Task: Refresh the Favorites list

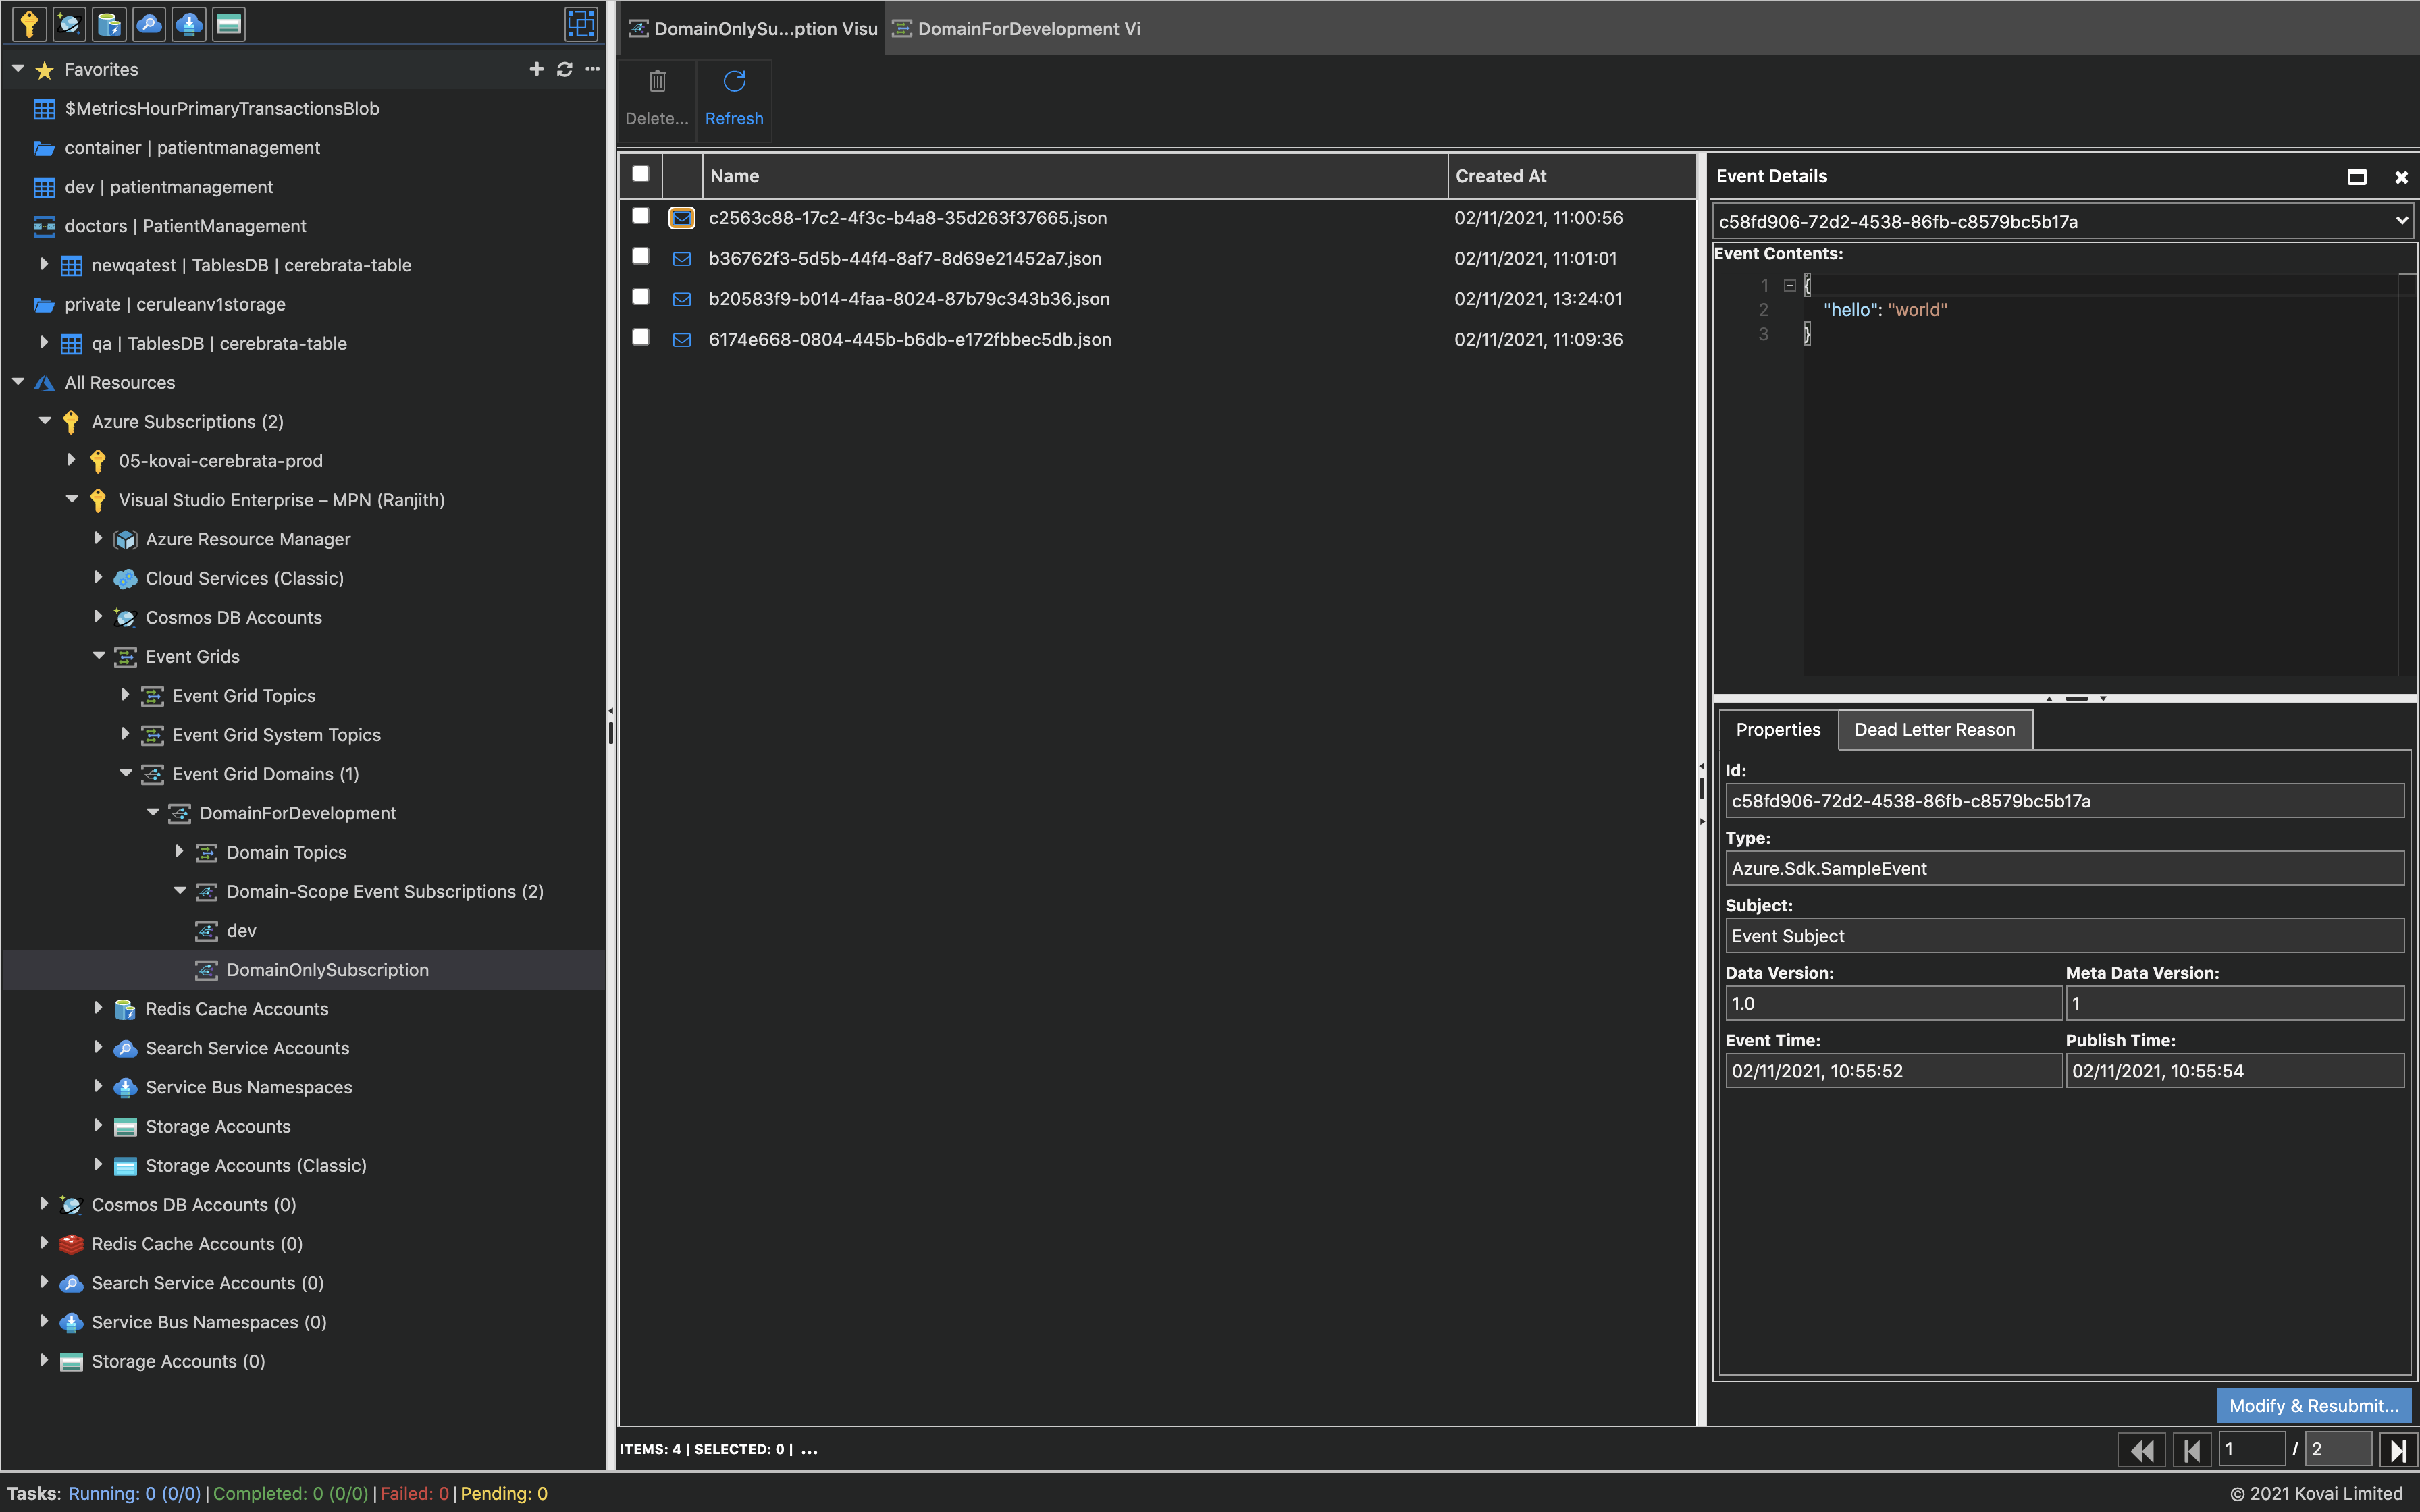Action: [x=565, y=69]
